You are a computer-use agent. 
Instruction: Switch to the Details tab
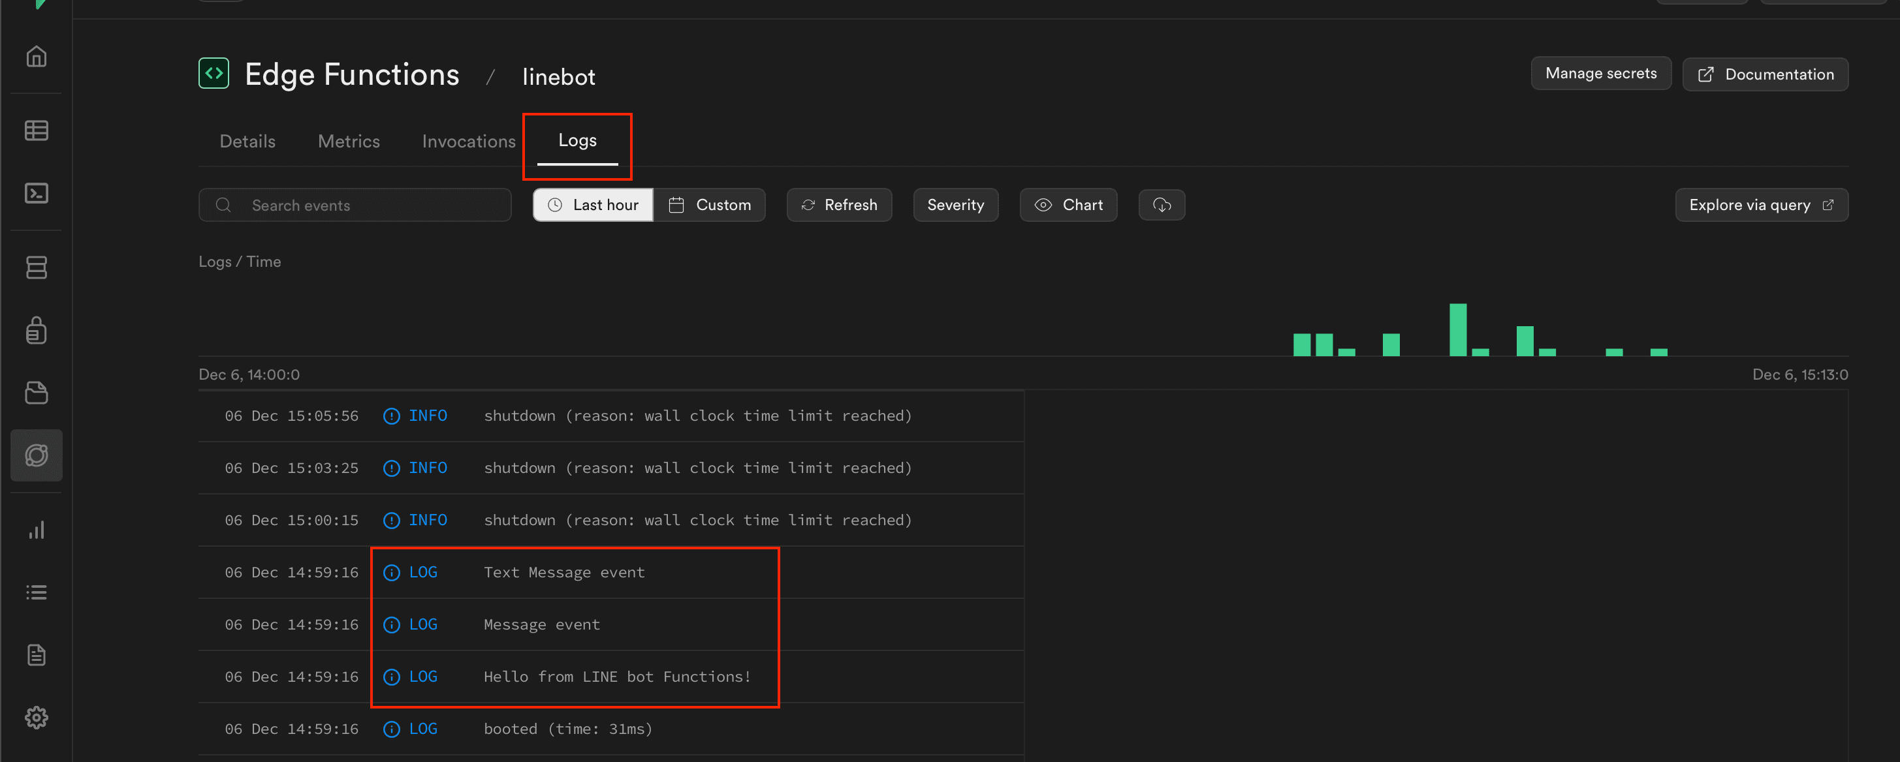tap(247, 142)
